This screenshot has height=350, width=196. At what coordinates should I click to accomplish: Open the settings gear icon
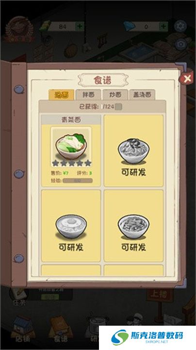[x=180, y=26]
